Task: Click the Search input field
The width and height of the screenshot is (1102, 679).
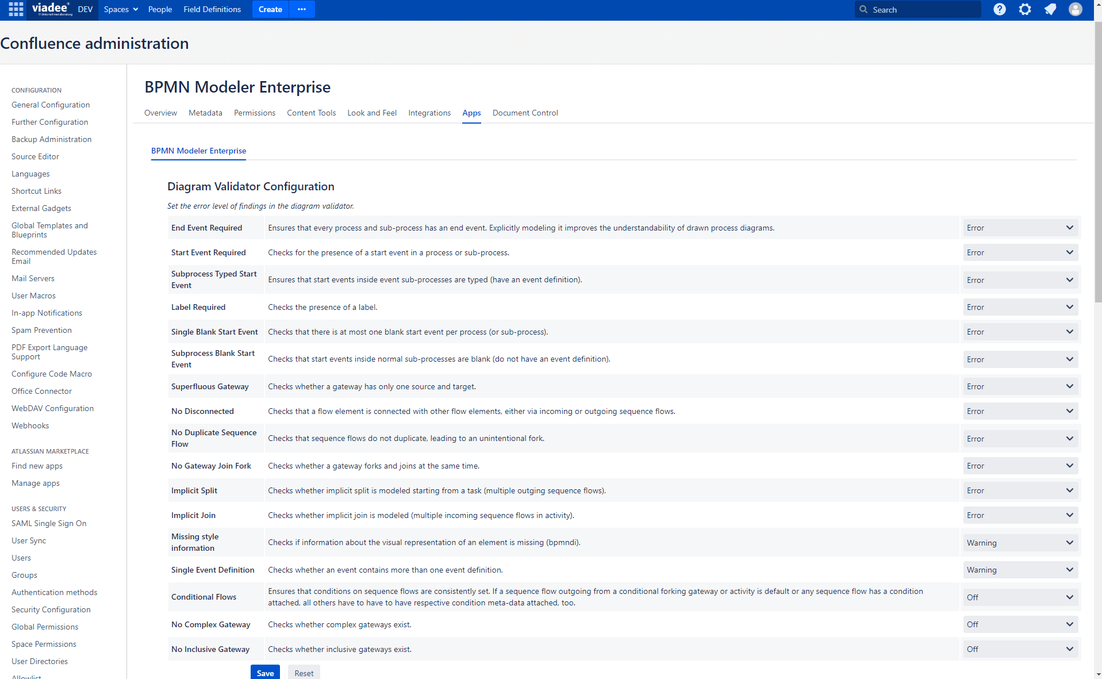Action: click(918, 9)
